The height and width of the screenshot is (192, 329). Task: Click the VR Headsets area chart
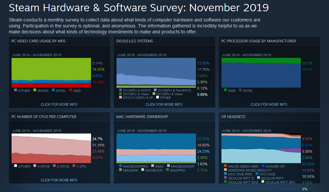pyautogui.click(x=261, y=148)
